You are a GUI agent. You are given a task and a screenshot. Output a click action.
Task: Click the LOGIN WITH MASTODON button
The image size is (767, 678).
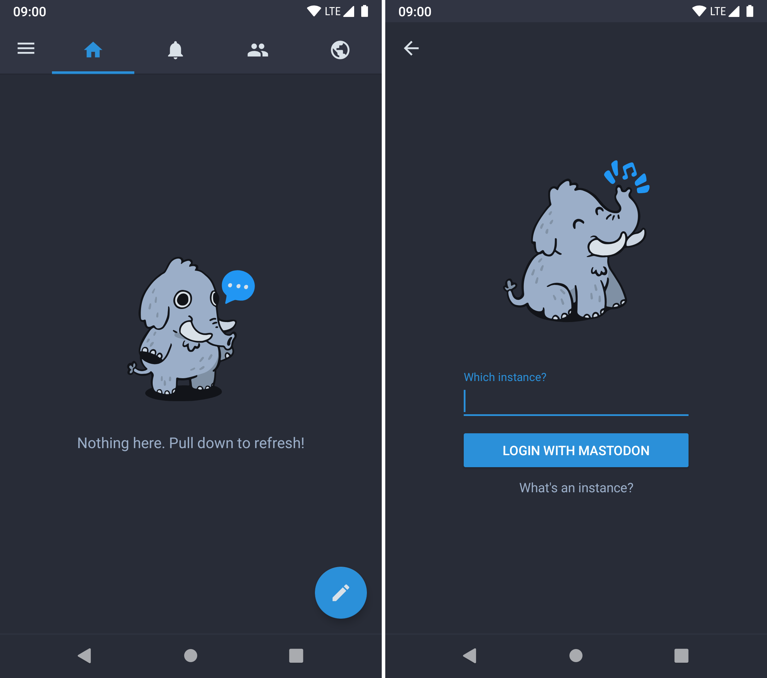(576, 450)
